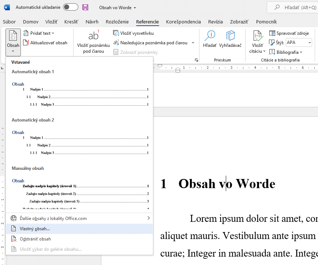Screen dimensions: 318x265
Task: Click Odstrániť obsah menu entry
Action: 79,239
